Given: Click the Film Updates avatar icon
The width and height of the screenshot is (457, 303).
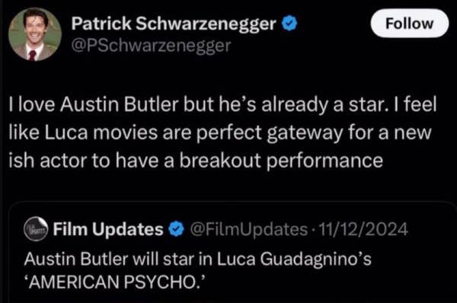Looking at the screenshot, I should tap(36, 229).
